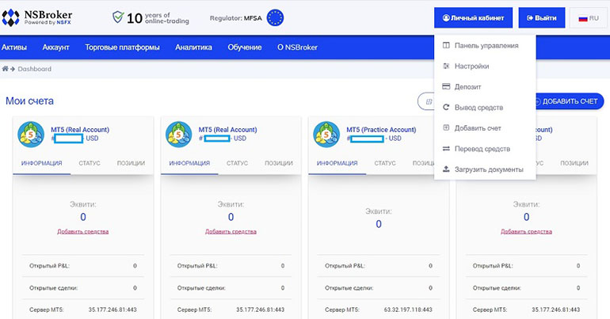
Task: Select ПОЗИЦИИ tab in second account card
Action: 279,163
